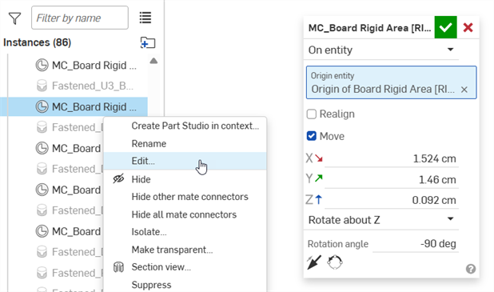Toggle the Realign checkbox

(311, 114)
